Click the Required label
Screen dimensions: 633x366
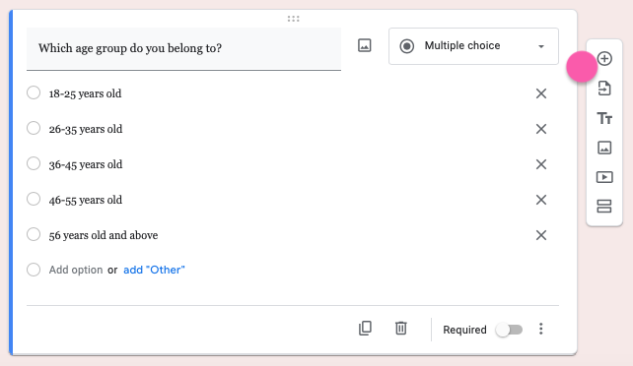coord(464,330)
